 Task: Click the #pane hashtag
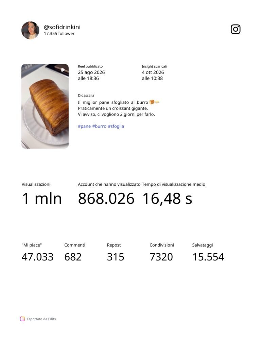click(x=84, y=126)
